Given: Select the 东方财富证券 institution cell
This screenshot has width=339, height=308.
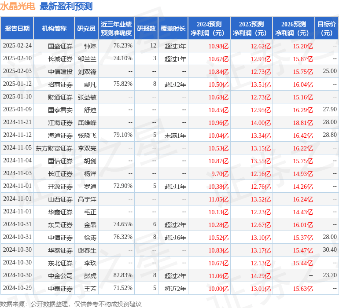Looking at the screenshot, I should (54, 148).
